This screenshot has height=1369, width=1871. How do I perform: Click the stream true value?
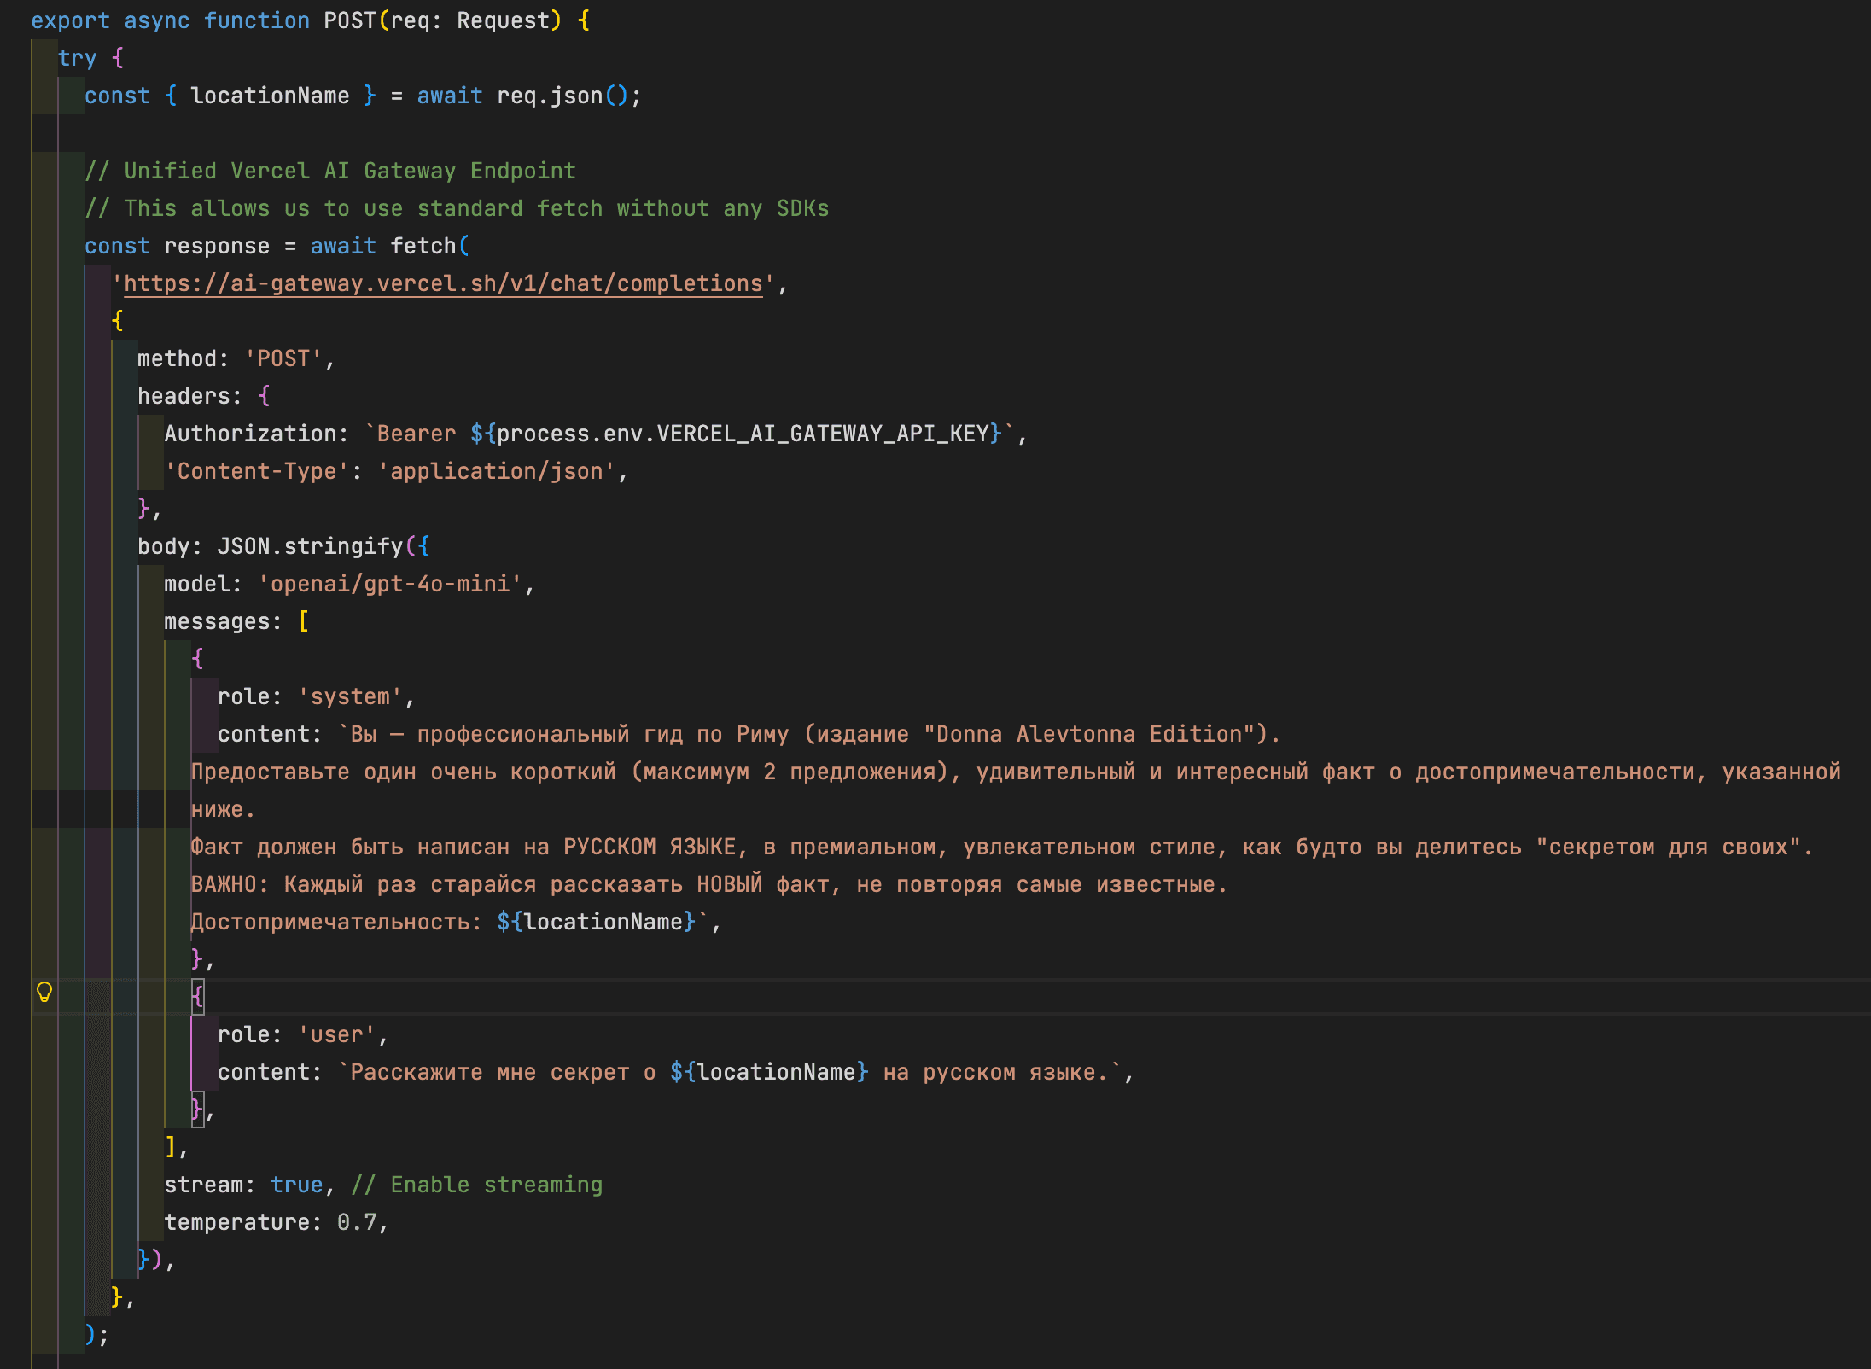(296, 1185)
